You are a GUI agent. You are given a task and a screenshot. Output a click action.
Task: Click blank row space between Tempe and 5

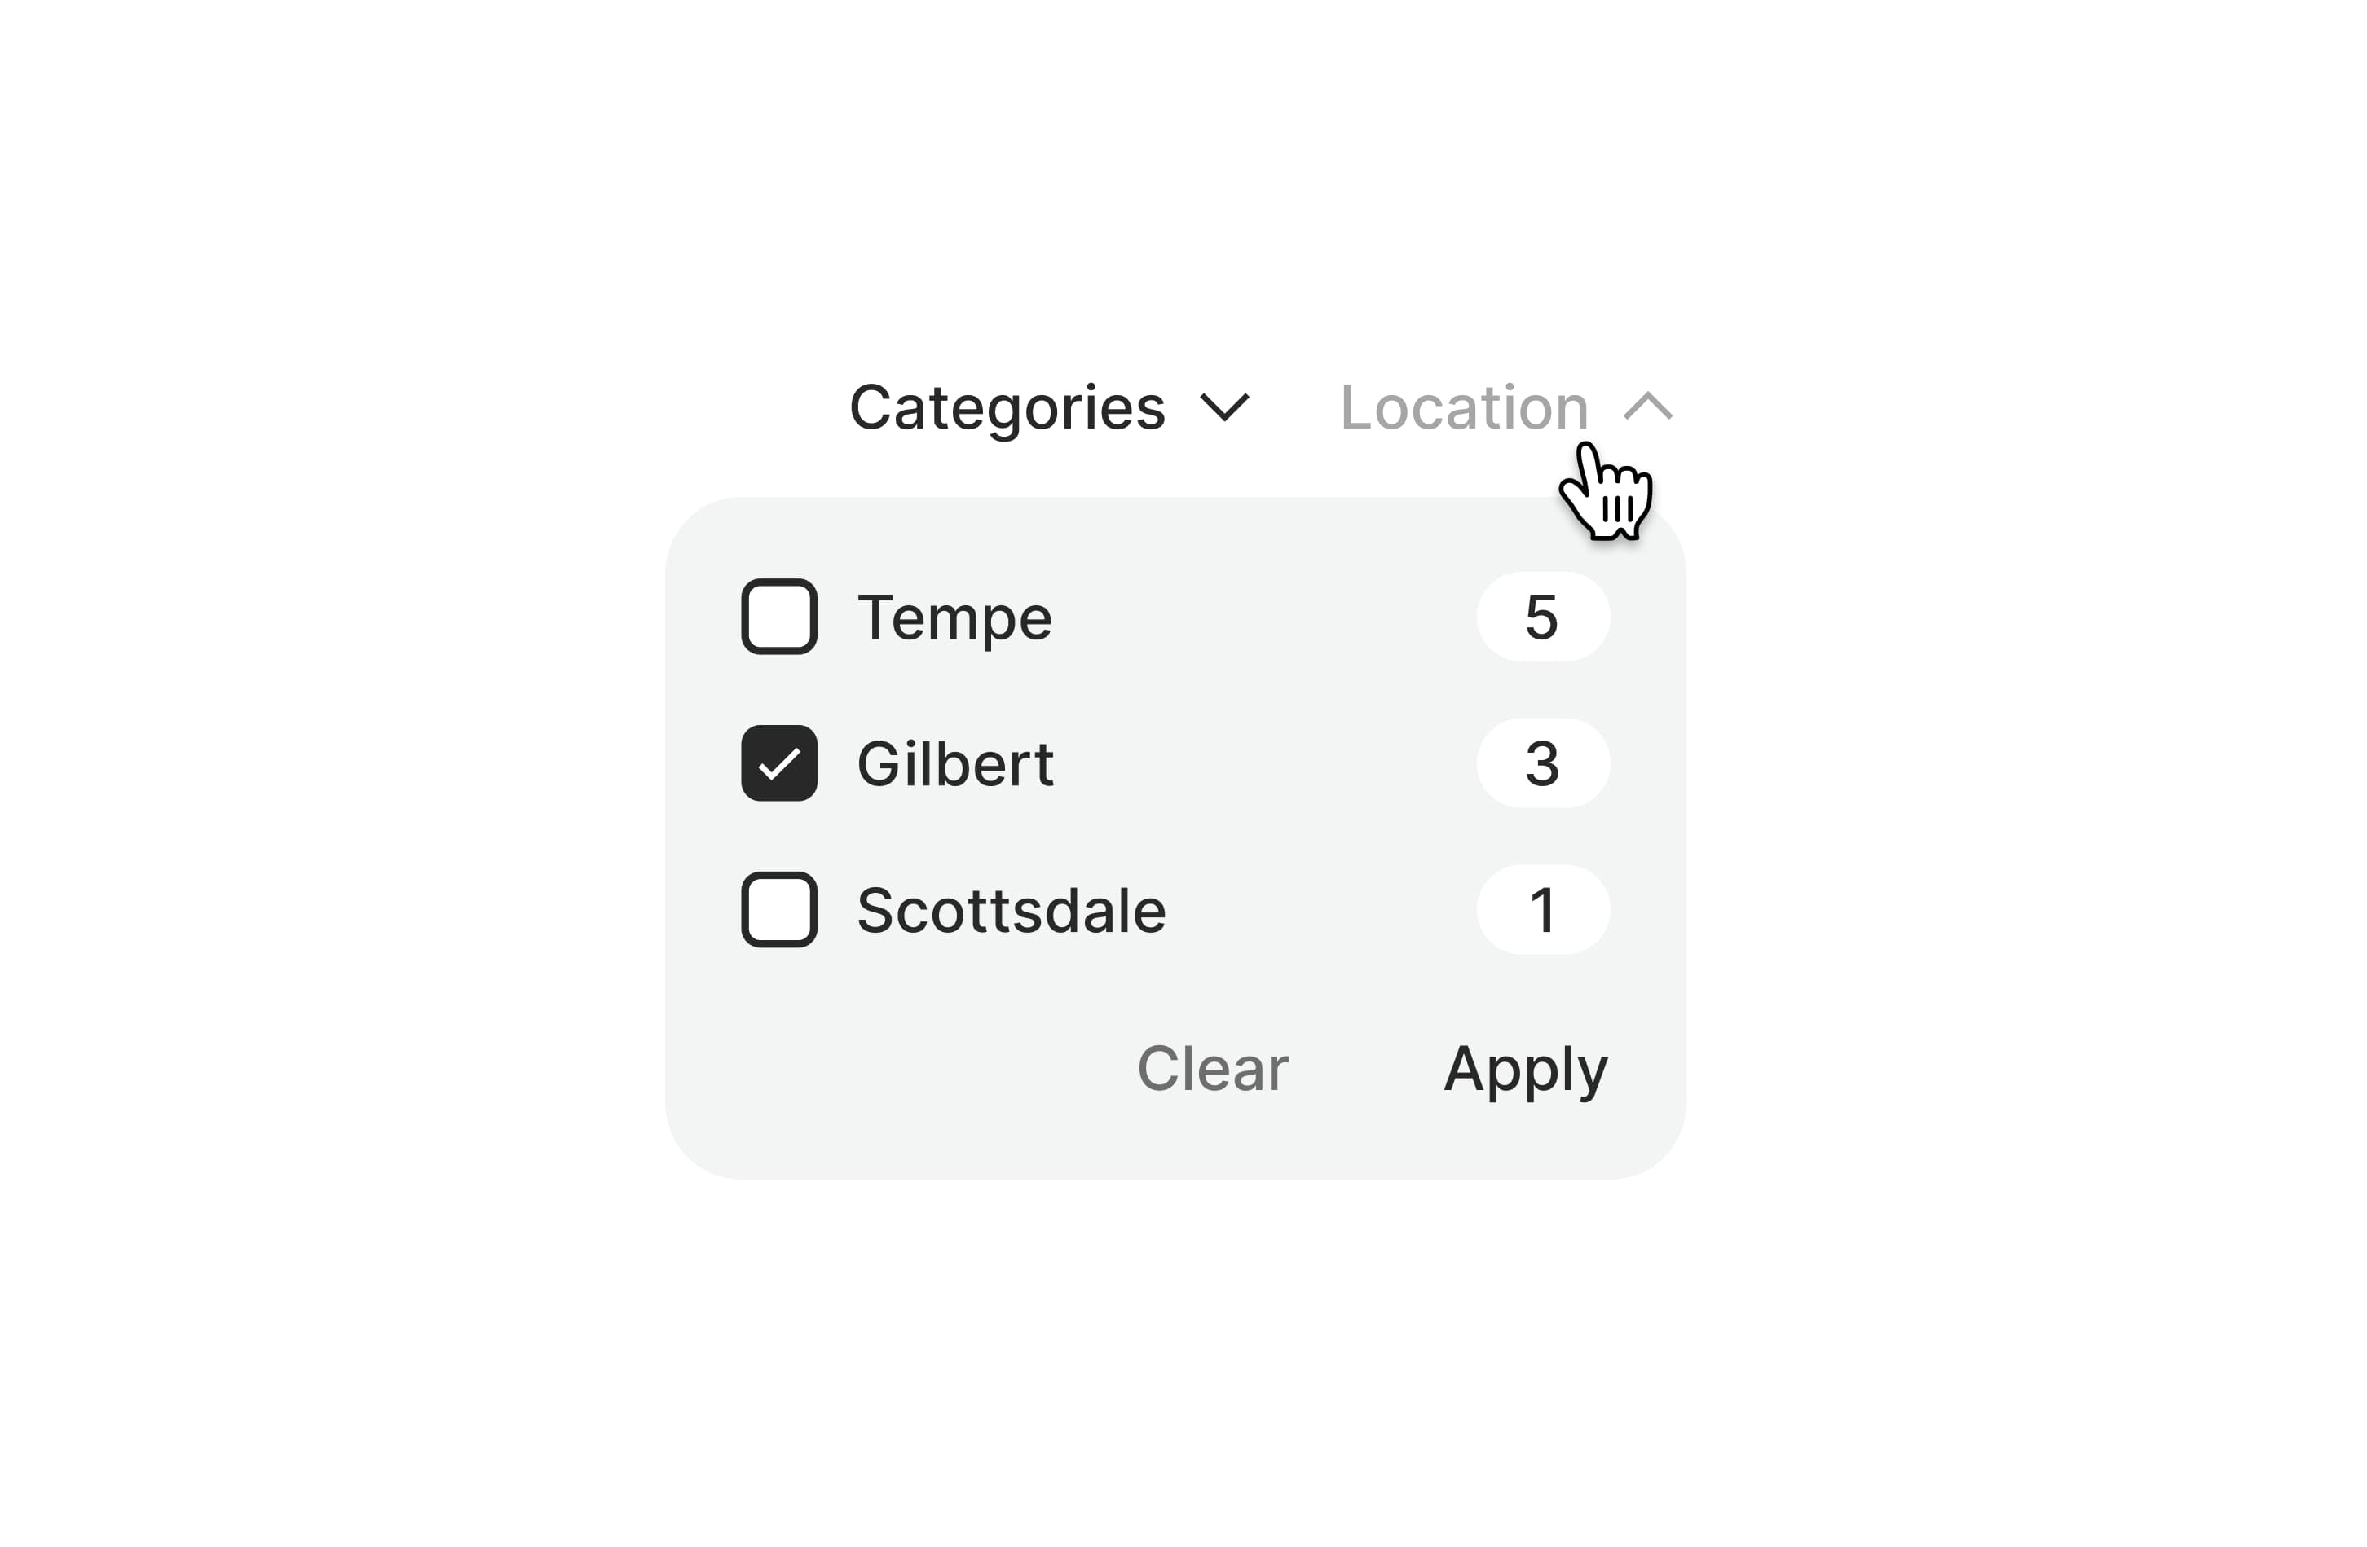[1263, 617]
